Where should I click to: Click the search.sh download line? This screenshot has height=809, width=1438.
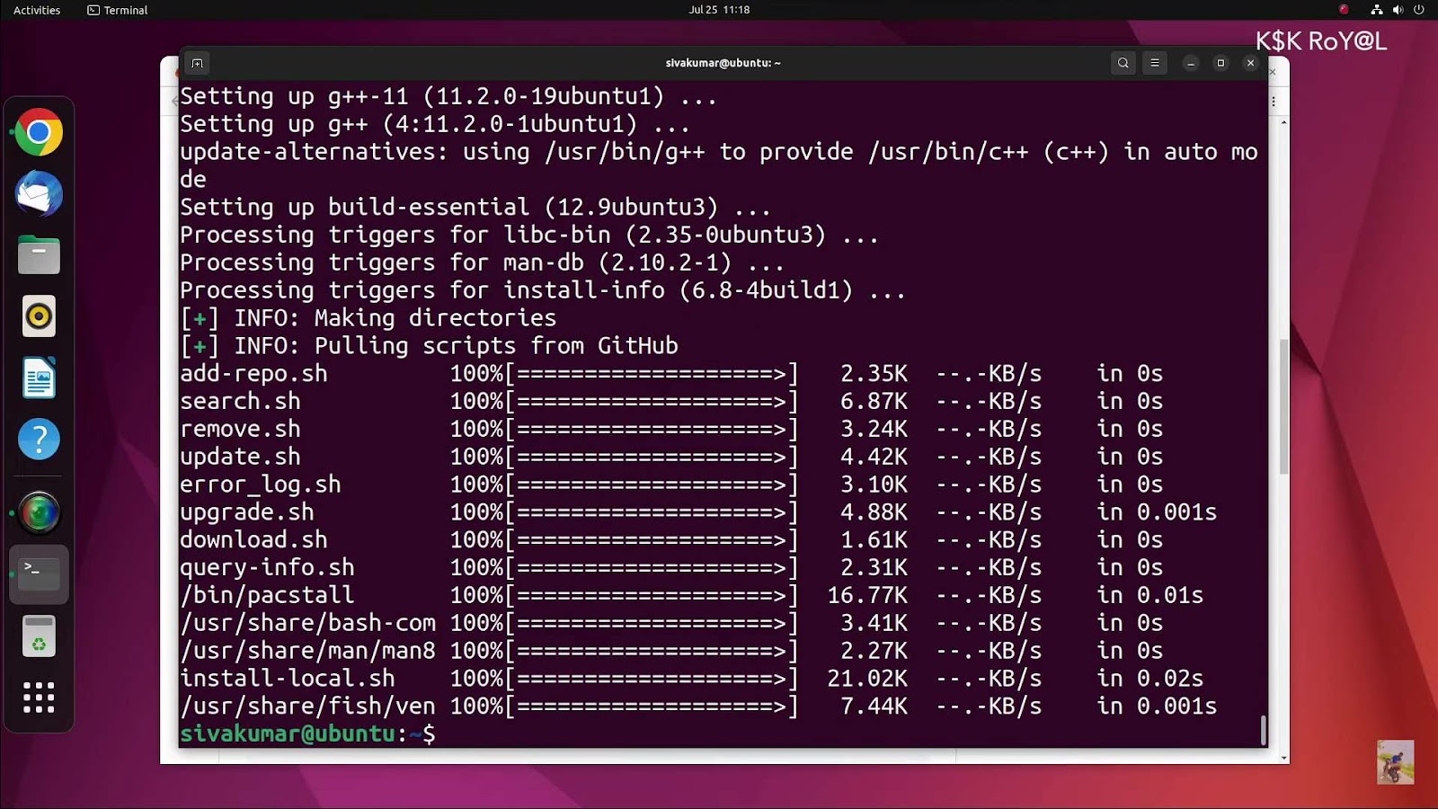[671, 401]
